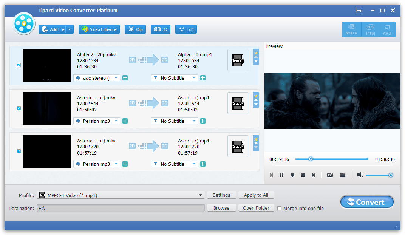Enable Merge into one file
This screenshot has height=235, width=405.
click(279, 209)
